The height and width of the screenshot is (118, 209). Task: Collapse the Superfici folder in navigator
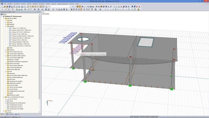6,26
